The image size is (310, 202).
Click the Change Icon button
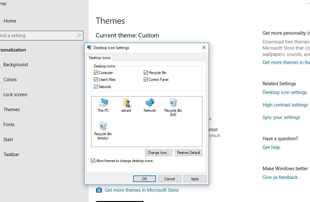click(158, 153)
